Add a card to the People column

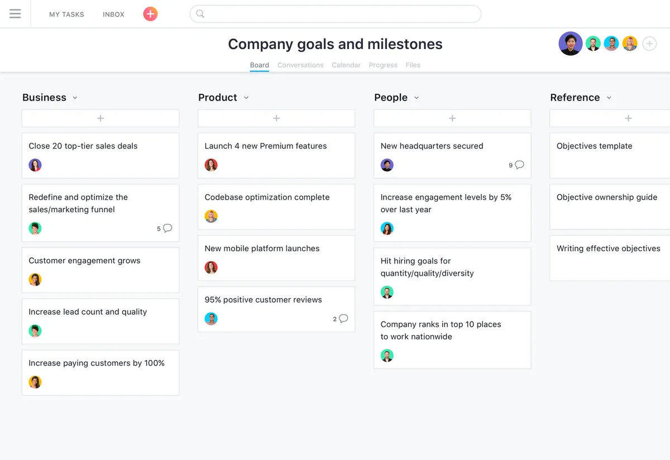(452, 118)
